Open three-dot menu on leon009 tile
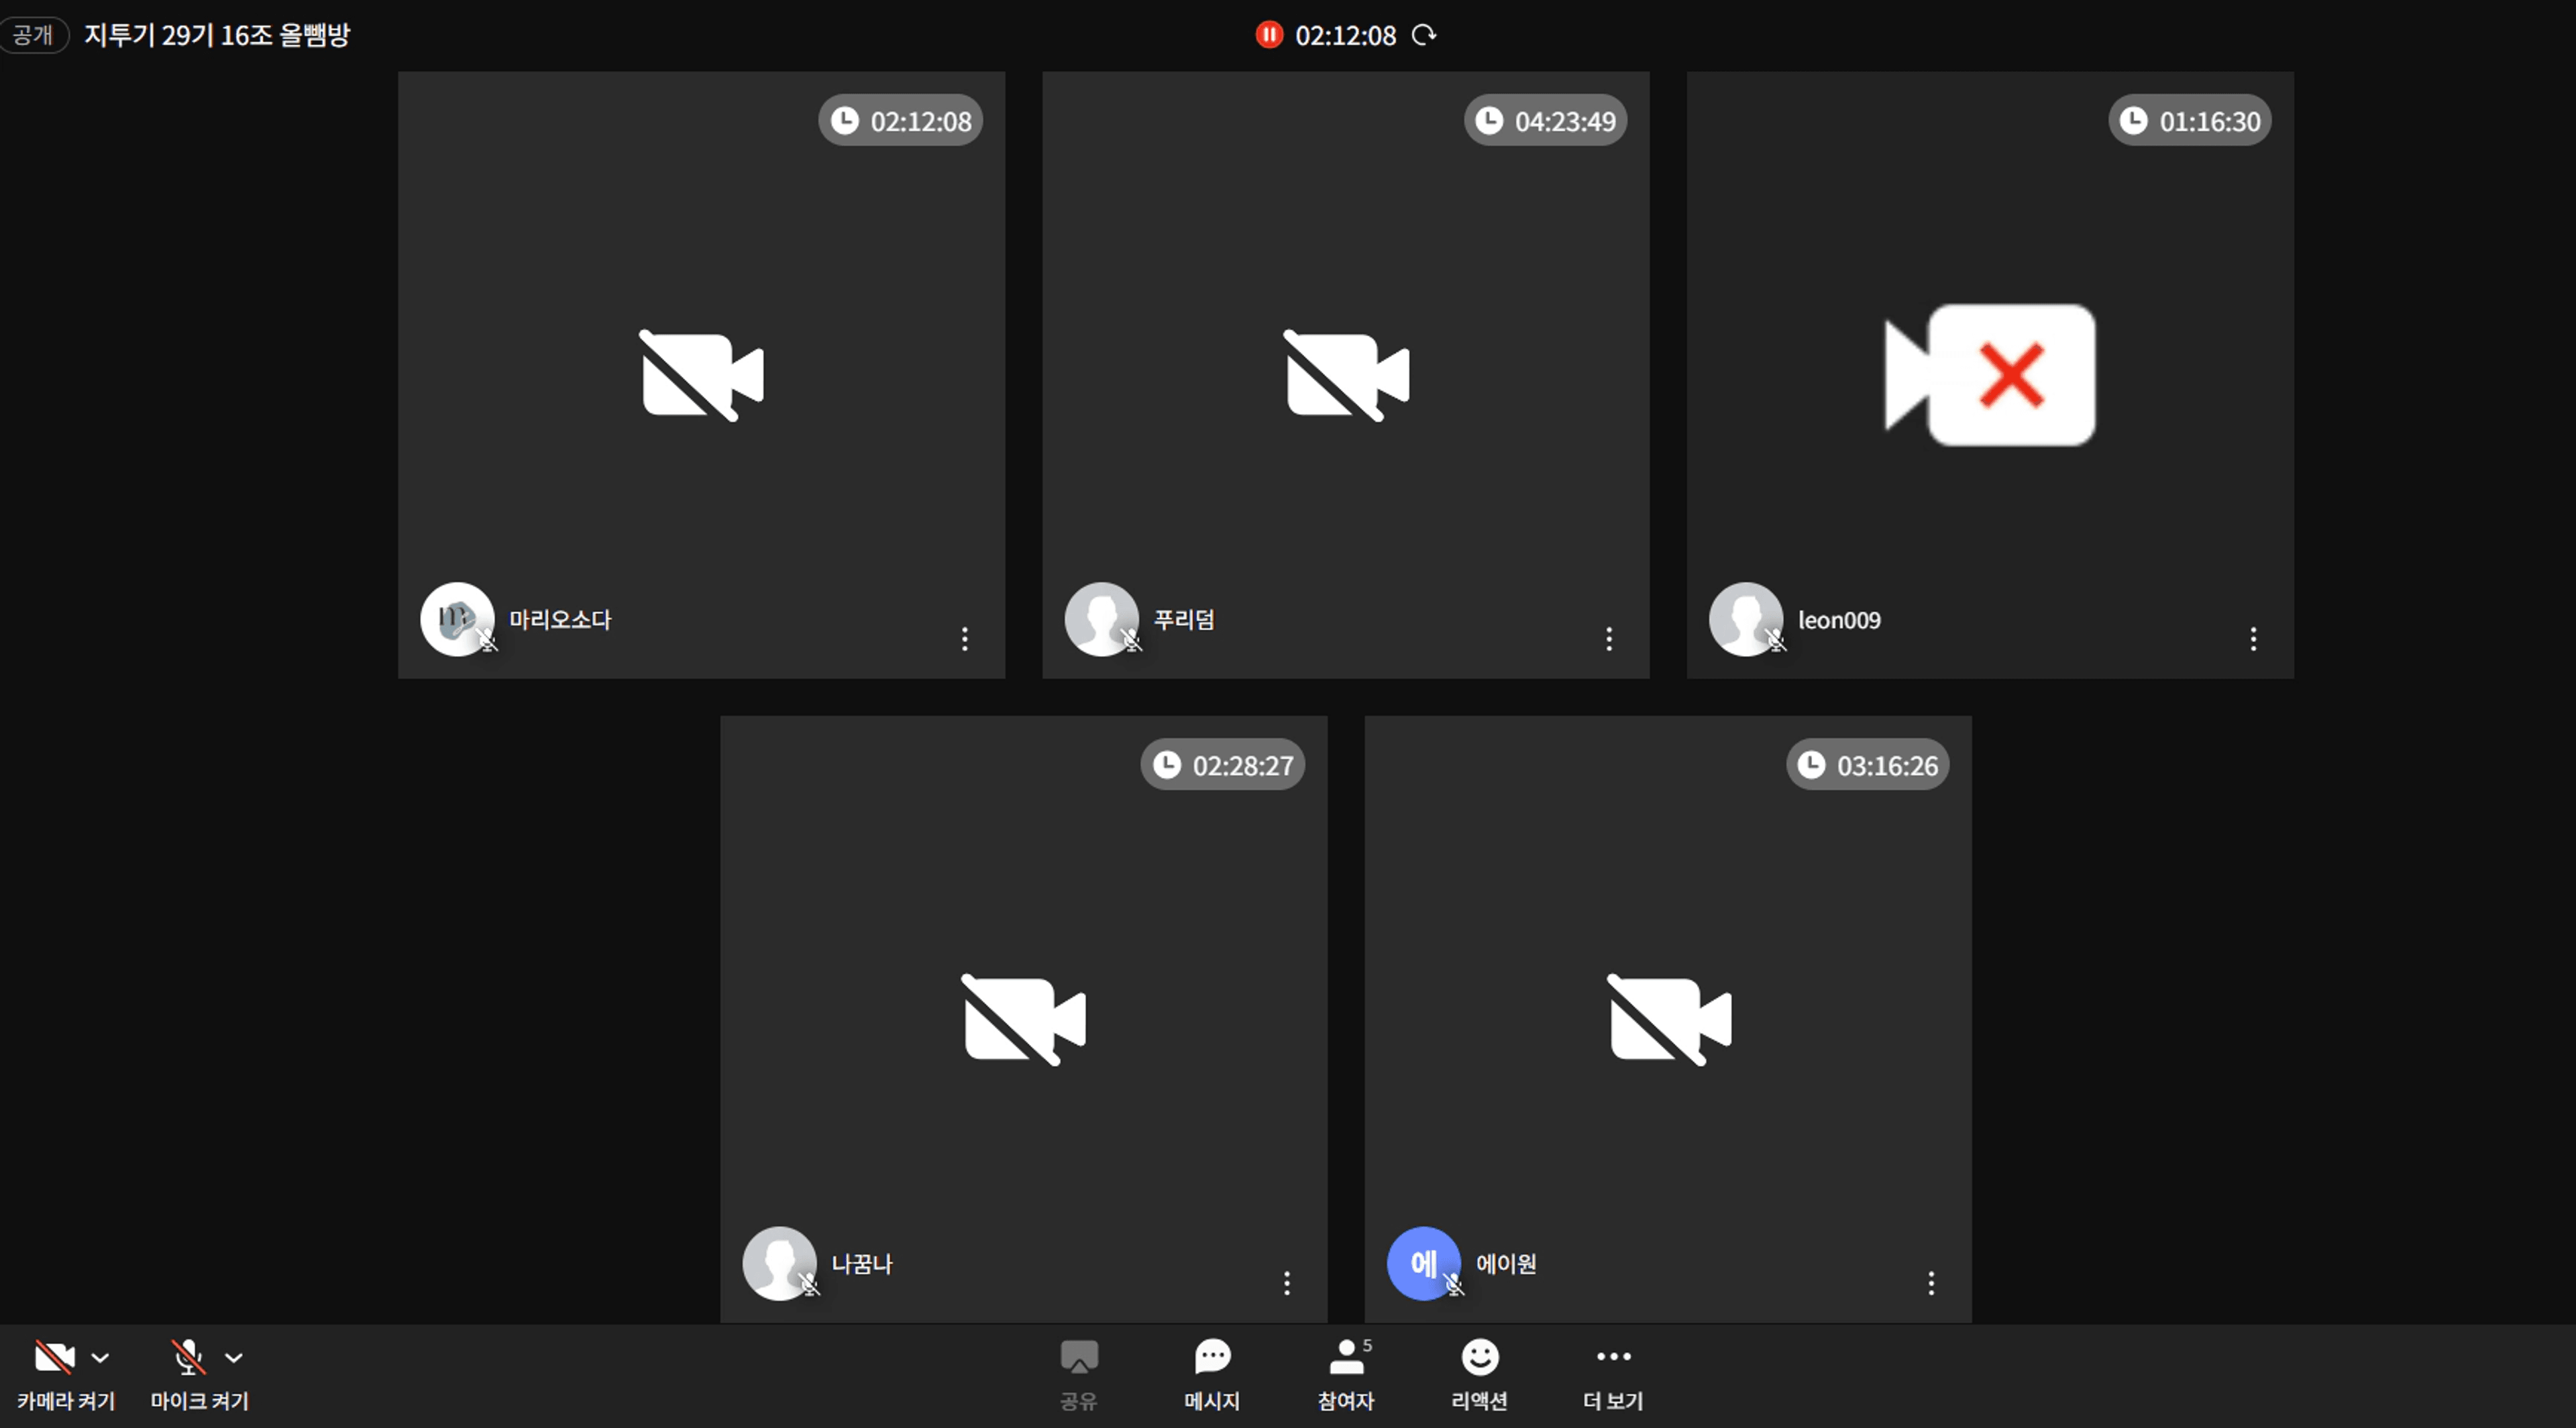The height and width of the screenshot is (1428, 2576). point(2253,639)
